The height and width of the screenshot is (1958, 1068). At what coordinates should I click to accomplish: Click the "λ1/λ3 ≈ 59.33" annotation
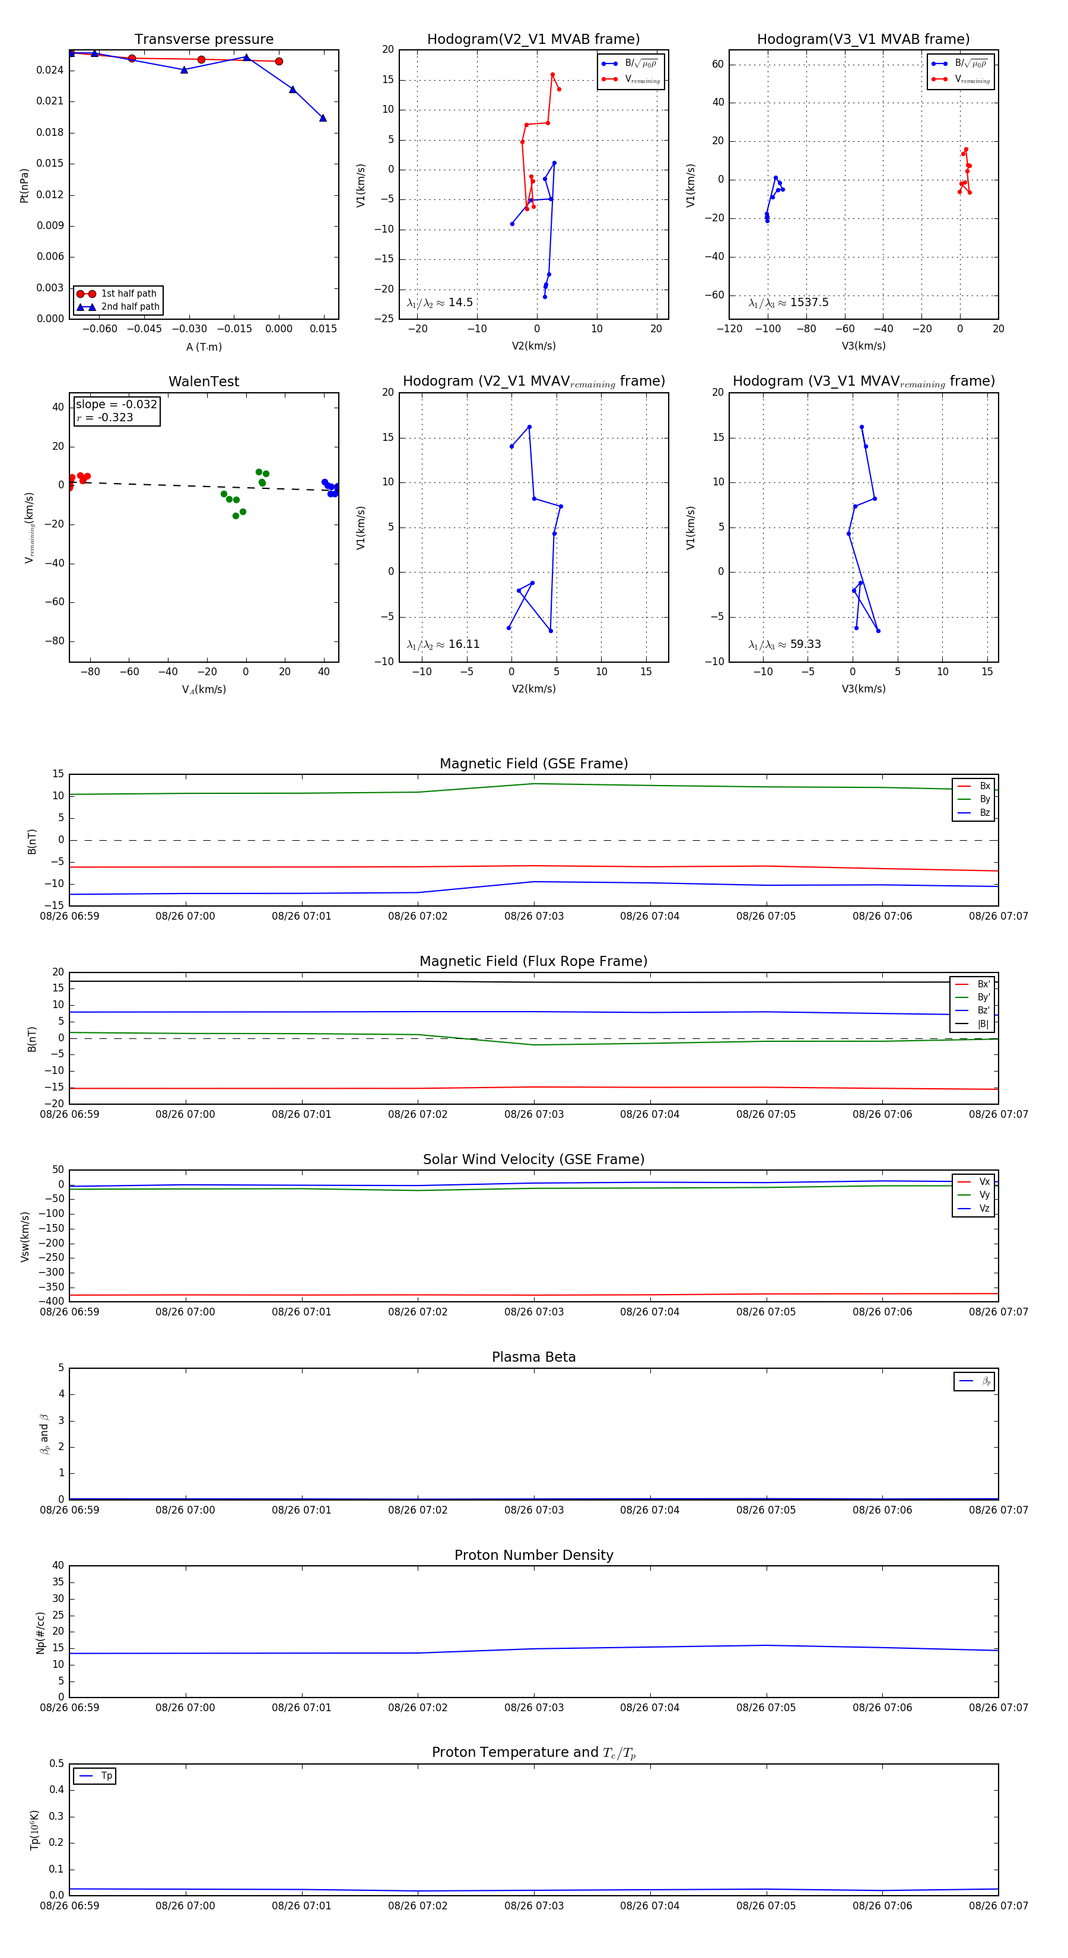[784, 644]
